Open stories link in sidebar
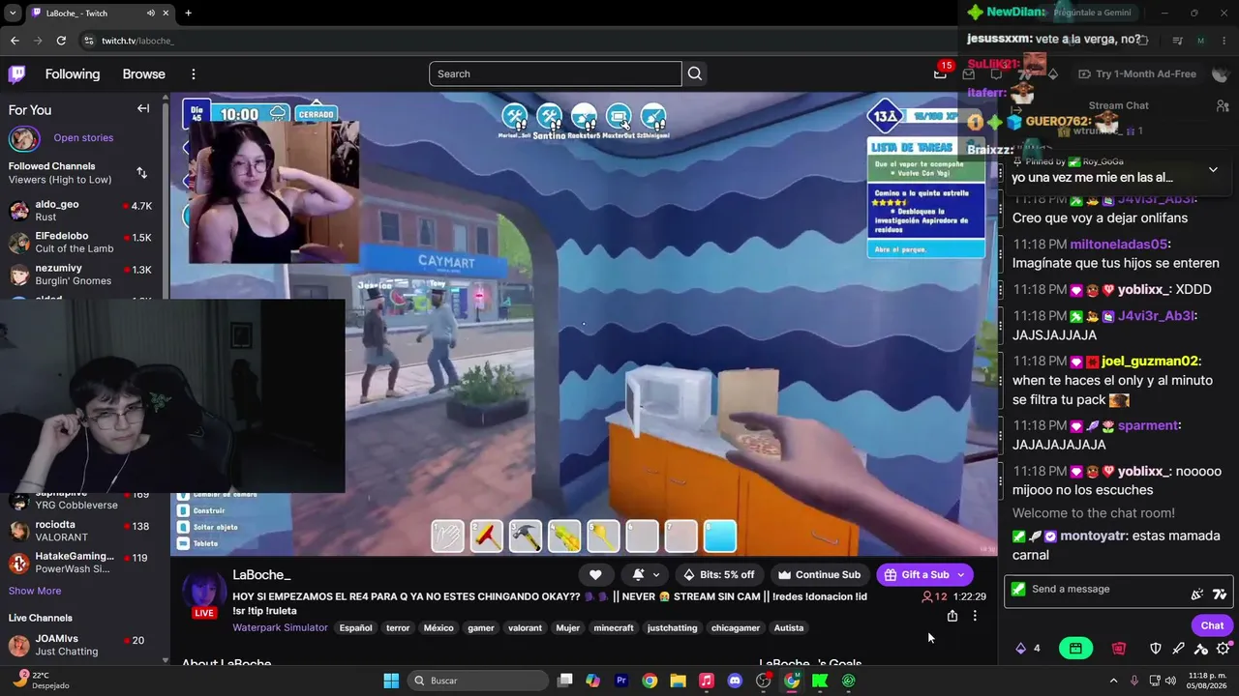The image size is (1239, 696). click(83, 138)
